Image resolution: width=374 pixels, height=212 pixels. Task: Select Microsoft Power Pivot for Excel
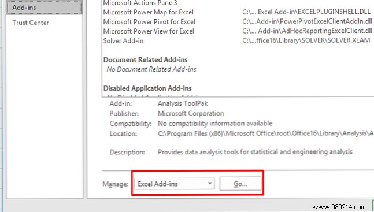pos(149,22)
